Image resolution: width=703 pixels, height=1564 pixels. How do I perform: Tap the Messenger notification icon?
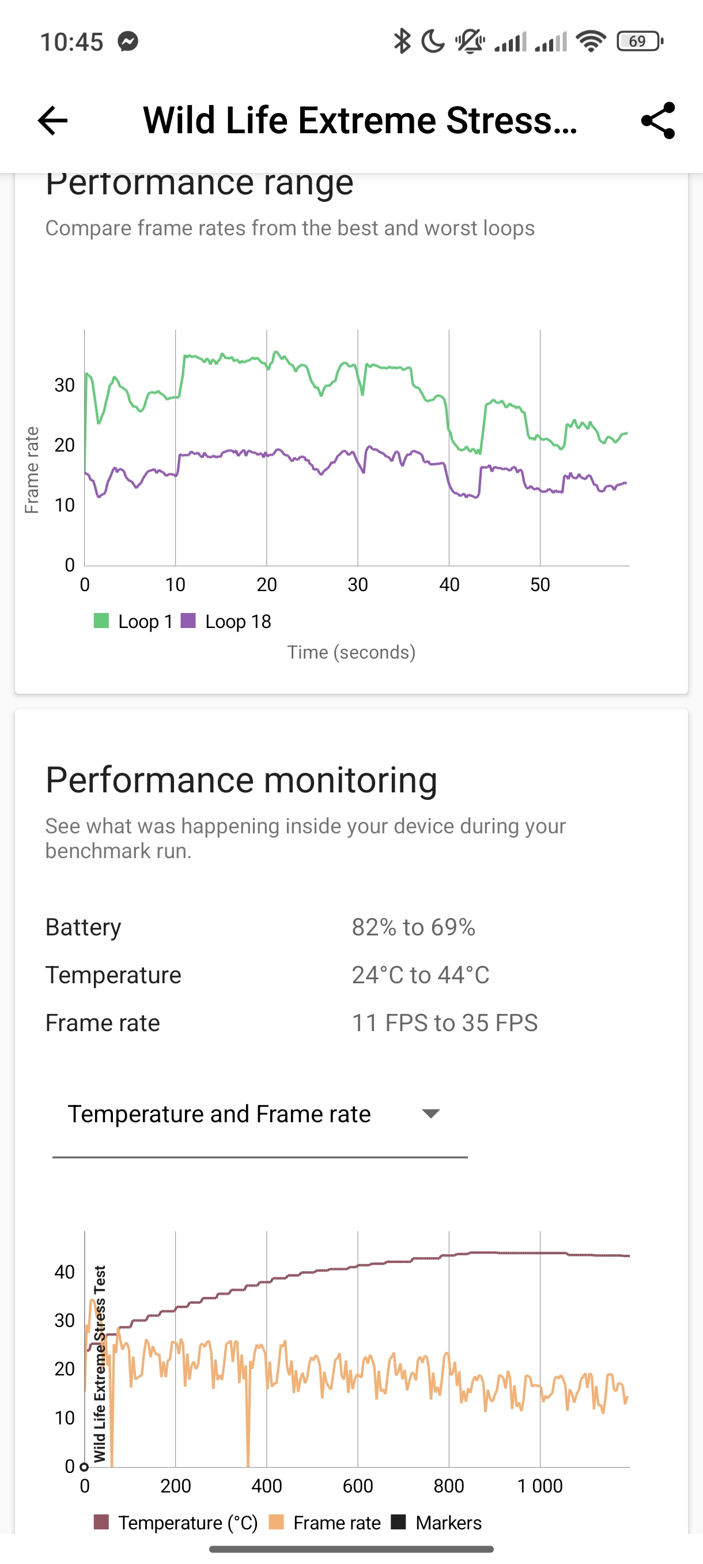[128, 42]
